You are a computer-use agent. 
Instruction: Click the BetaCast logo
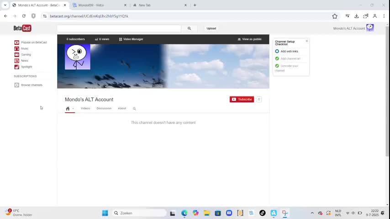[x=22, y=28]
